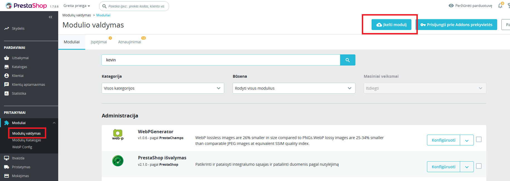Screen dimensions: 510x181
Task: Open Išvaizda in the sidebar
Action: pyautogui.click(x=18, y=158)
